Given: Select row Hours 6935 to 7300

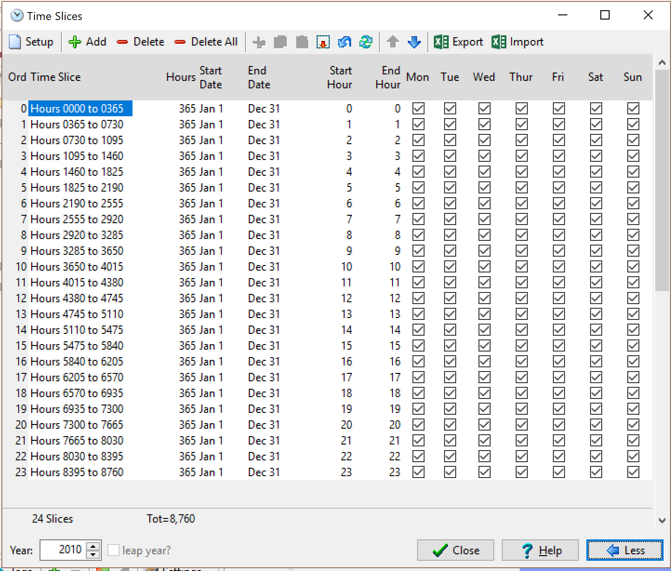Looking at the screenshot, I should click(327, 409).
